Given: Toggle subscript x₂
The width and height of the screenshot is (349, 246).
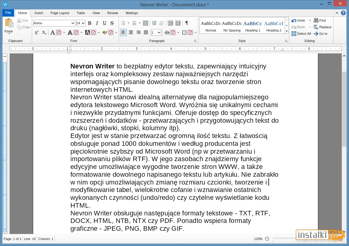Looking at the screenshot, I should pos(44,32).
